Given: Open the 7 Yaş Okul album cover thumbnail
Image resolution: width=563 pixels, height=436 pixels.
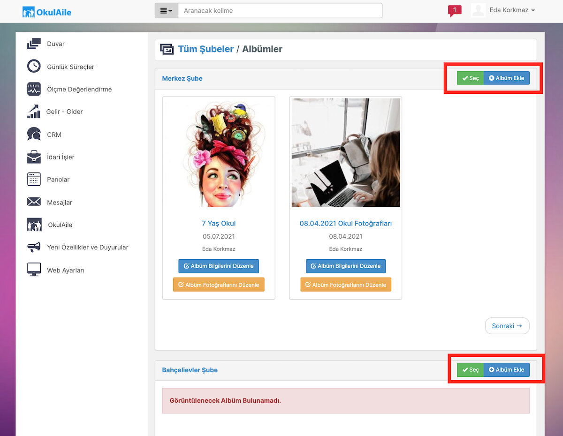Looking at the screenshot, I should click(219, 153).
